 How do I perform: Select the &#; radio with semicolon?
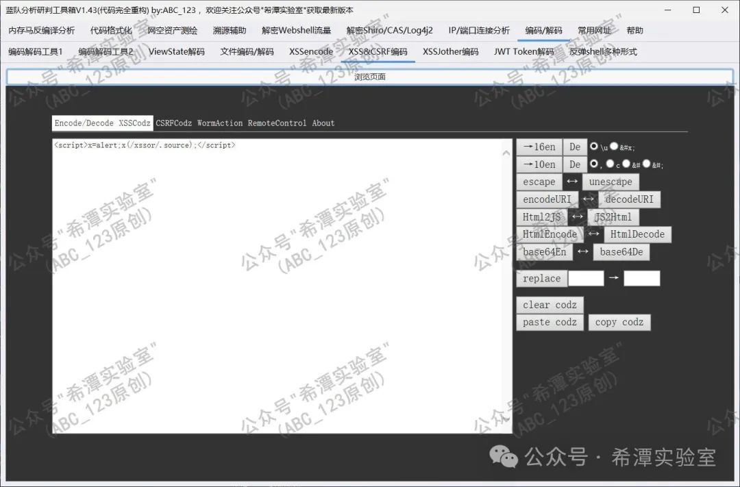(x=647, y=164)
